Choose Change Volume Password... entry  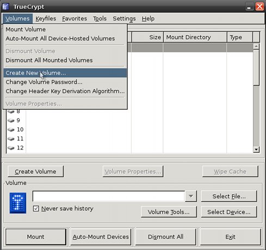coord(65,82)
